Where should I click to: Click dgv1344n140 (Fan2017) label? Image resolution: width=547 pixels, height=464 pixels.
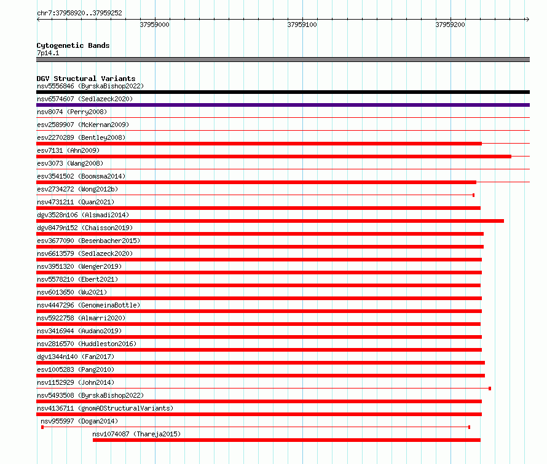(x=76, y=357)
